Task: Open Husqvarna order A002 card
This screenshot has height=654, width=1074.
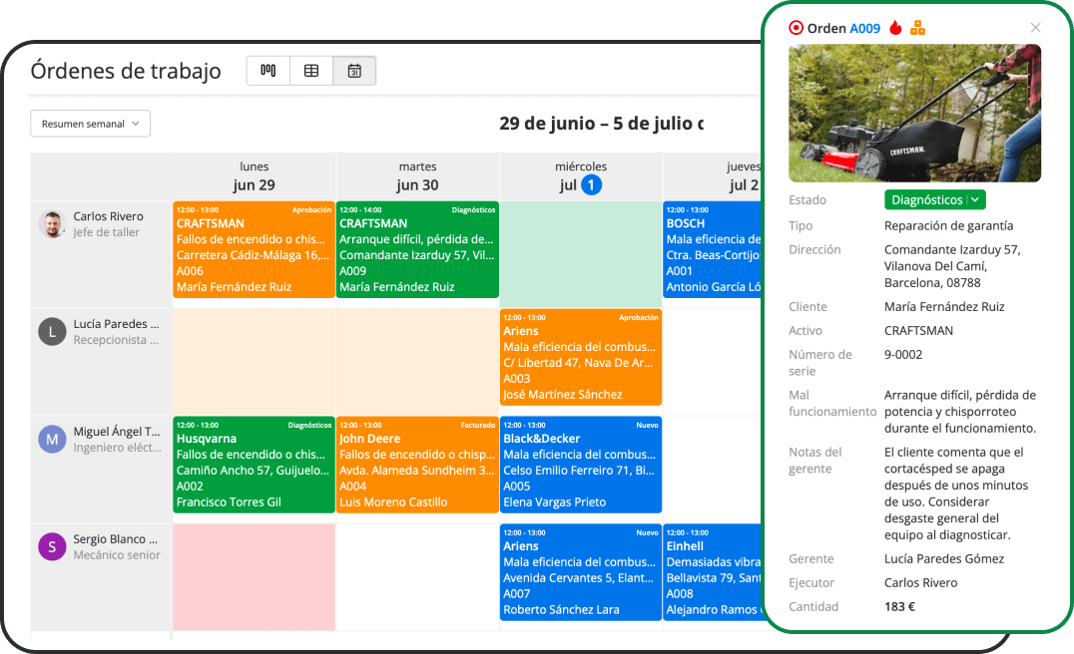Action: (x=254, y=465)
